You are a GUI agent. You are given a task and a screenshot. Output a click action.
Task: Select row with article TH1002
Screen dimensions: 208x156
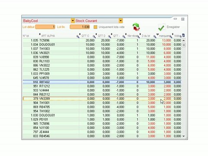tap(102, 111)
